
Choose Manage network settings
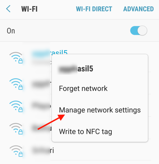coord(100,110)
